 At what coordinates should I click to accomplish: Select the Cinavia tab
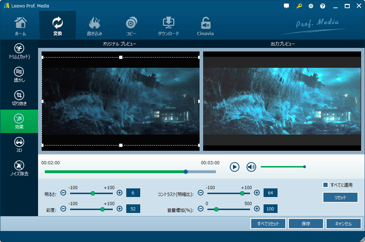(x=205, y=26)
